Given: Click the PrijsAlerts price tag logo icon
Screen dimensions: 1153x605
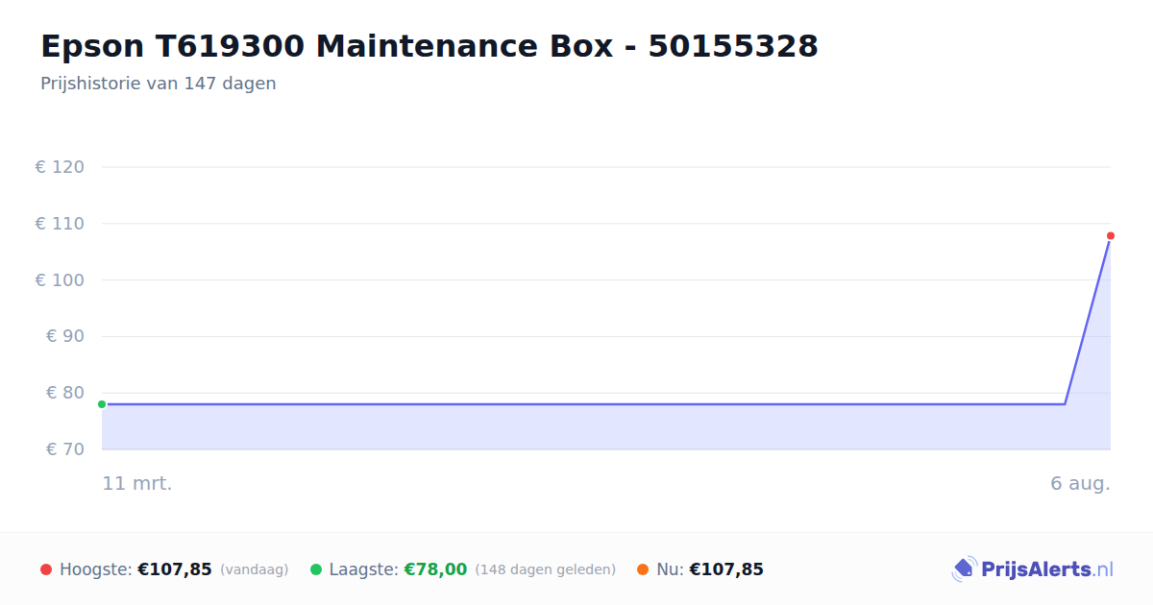Looking at the screenshot, I should click(964, 569).
